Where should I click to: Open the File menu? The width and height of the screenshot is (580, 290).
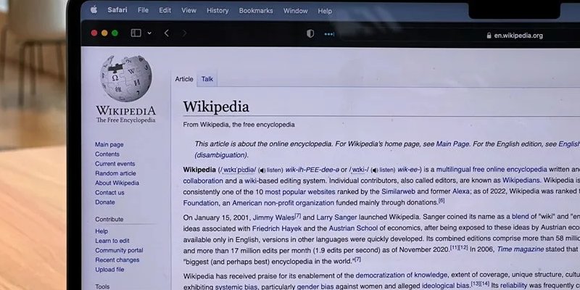click(143, 10)
